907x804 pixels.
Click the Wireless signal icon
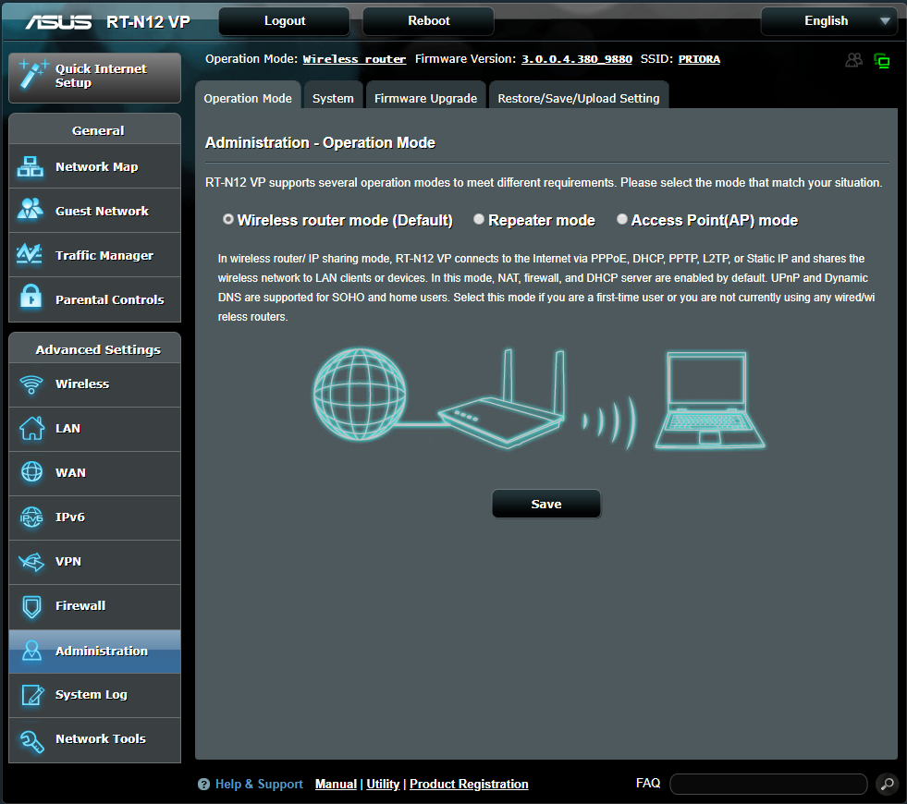31,384
